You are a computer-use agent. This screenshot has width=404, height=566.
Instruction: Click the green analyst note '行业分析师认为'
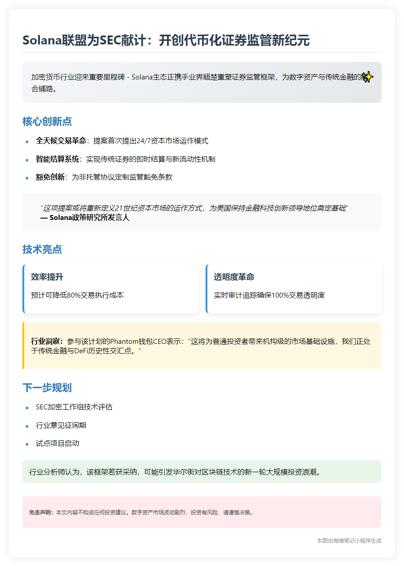202,472
